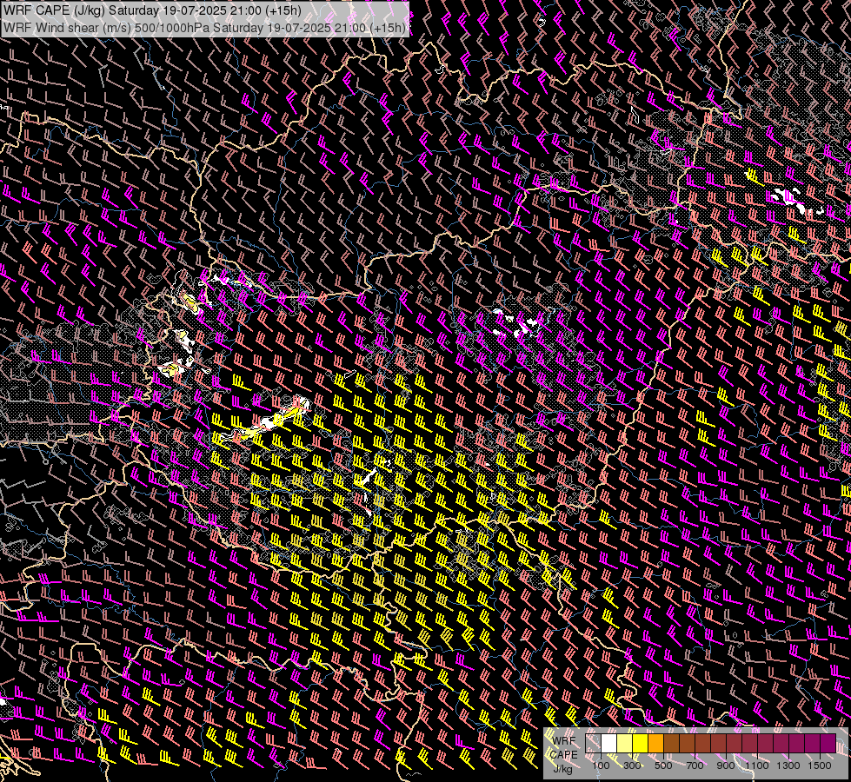
Task: Click the legend value 300
Action: click(632, 765)
